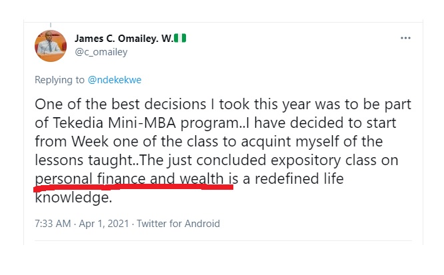The image size is (444, 275).
Task: Click the "Replying to" label
Action: pyautogui.click(x=60, y=80)
